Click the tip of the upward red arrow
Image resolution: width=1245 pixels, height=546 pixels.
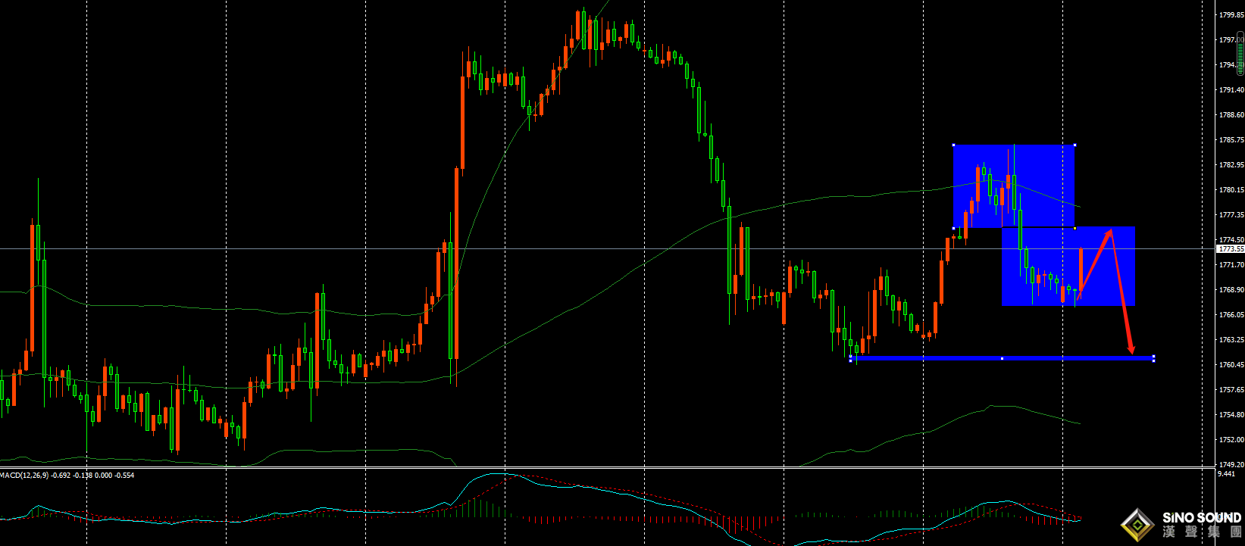[1110, 230]
